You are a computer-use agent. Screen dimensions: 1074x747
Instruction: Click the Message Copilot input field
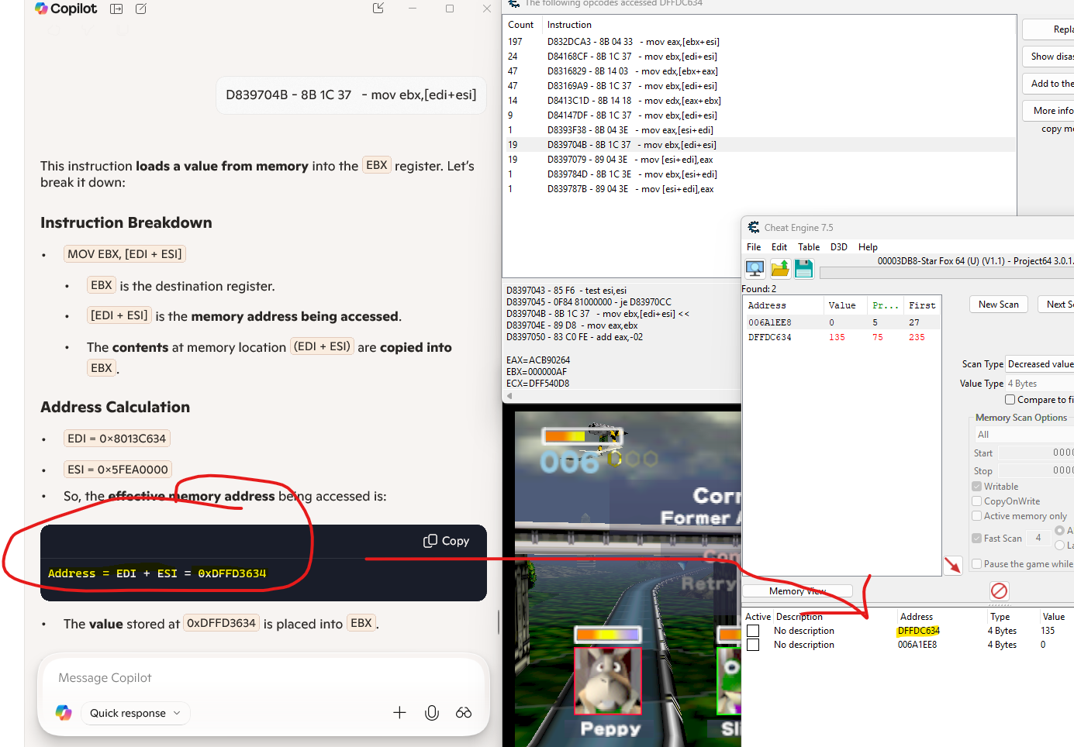coord(264,678)
